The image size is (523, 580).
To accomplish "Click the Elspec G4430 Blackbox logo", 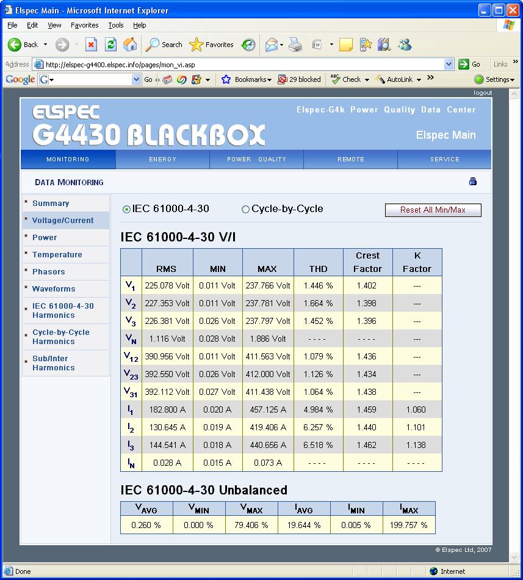I will tap(149, 125).
